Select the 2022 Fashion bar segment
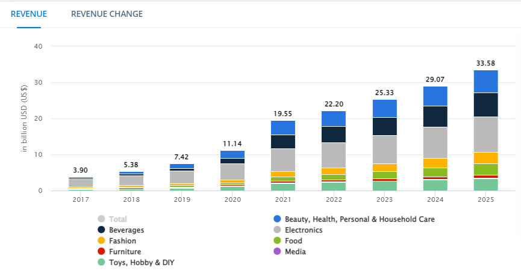Viewport: 521px width, 271px height. [x=334, y=171]
